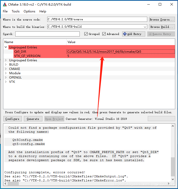Expand the CMAKE group
Image resolution: width=178 pixels, height=189 pixels.
[x=6, y=69]
